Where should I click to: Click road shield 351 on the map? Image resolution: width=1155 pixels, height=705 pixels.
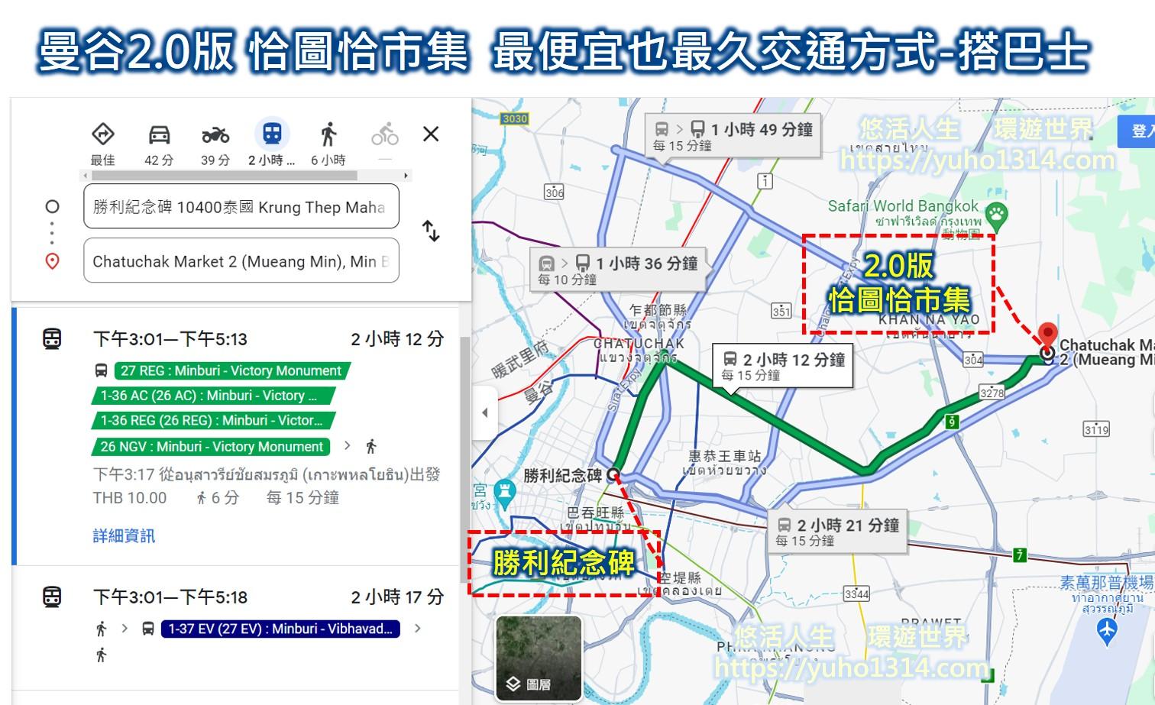[781, 311]
